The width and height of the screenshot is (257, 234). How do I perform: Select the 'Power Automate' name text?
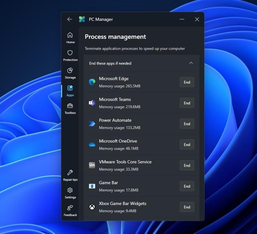point(115,120)
